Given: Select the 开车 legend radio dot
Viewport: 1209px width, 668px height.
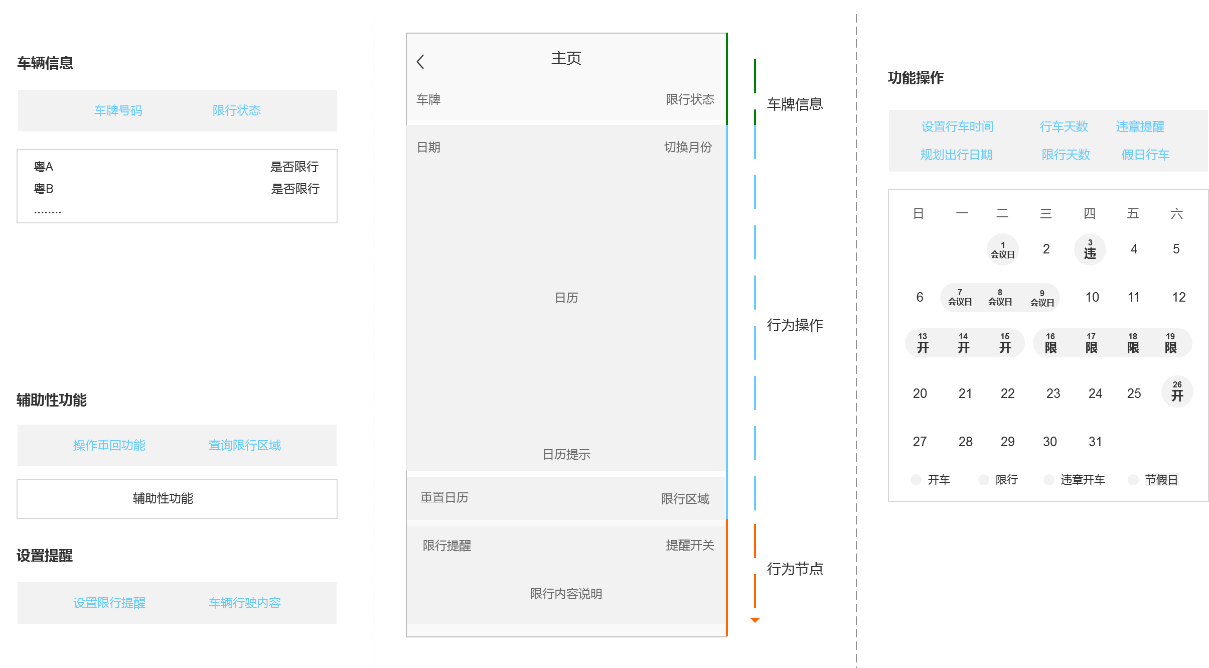Looking at the screenshot, I should tap(916, 480).
